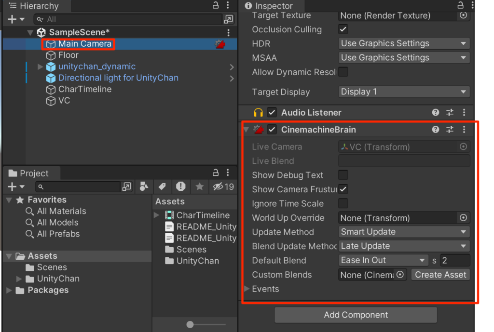Disable the Audio Listener component

[x=272, y=112]
